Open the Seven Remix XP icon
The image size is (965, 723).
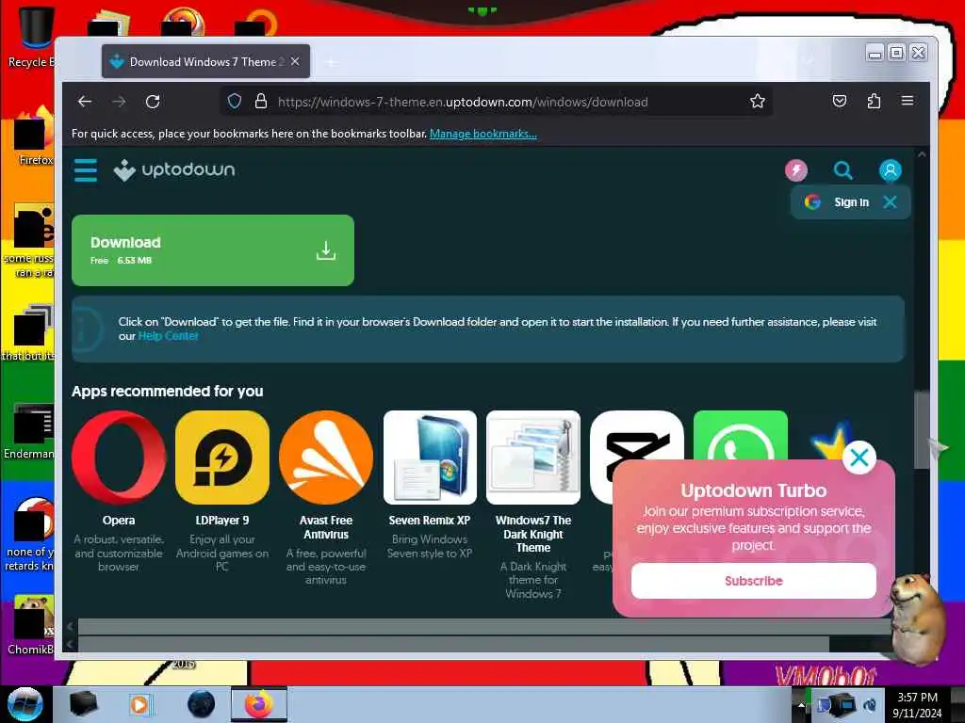(430, 458)
